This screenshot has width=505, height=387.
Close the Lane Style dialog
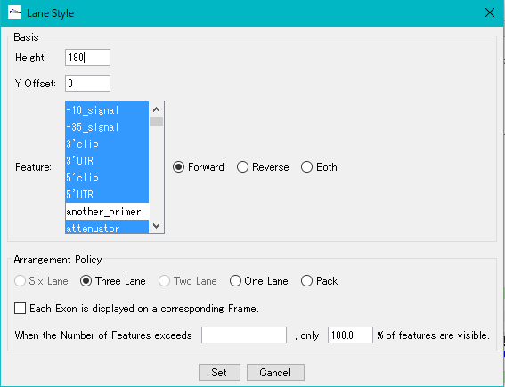pos(489,12)
